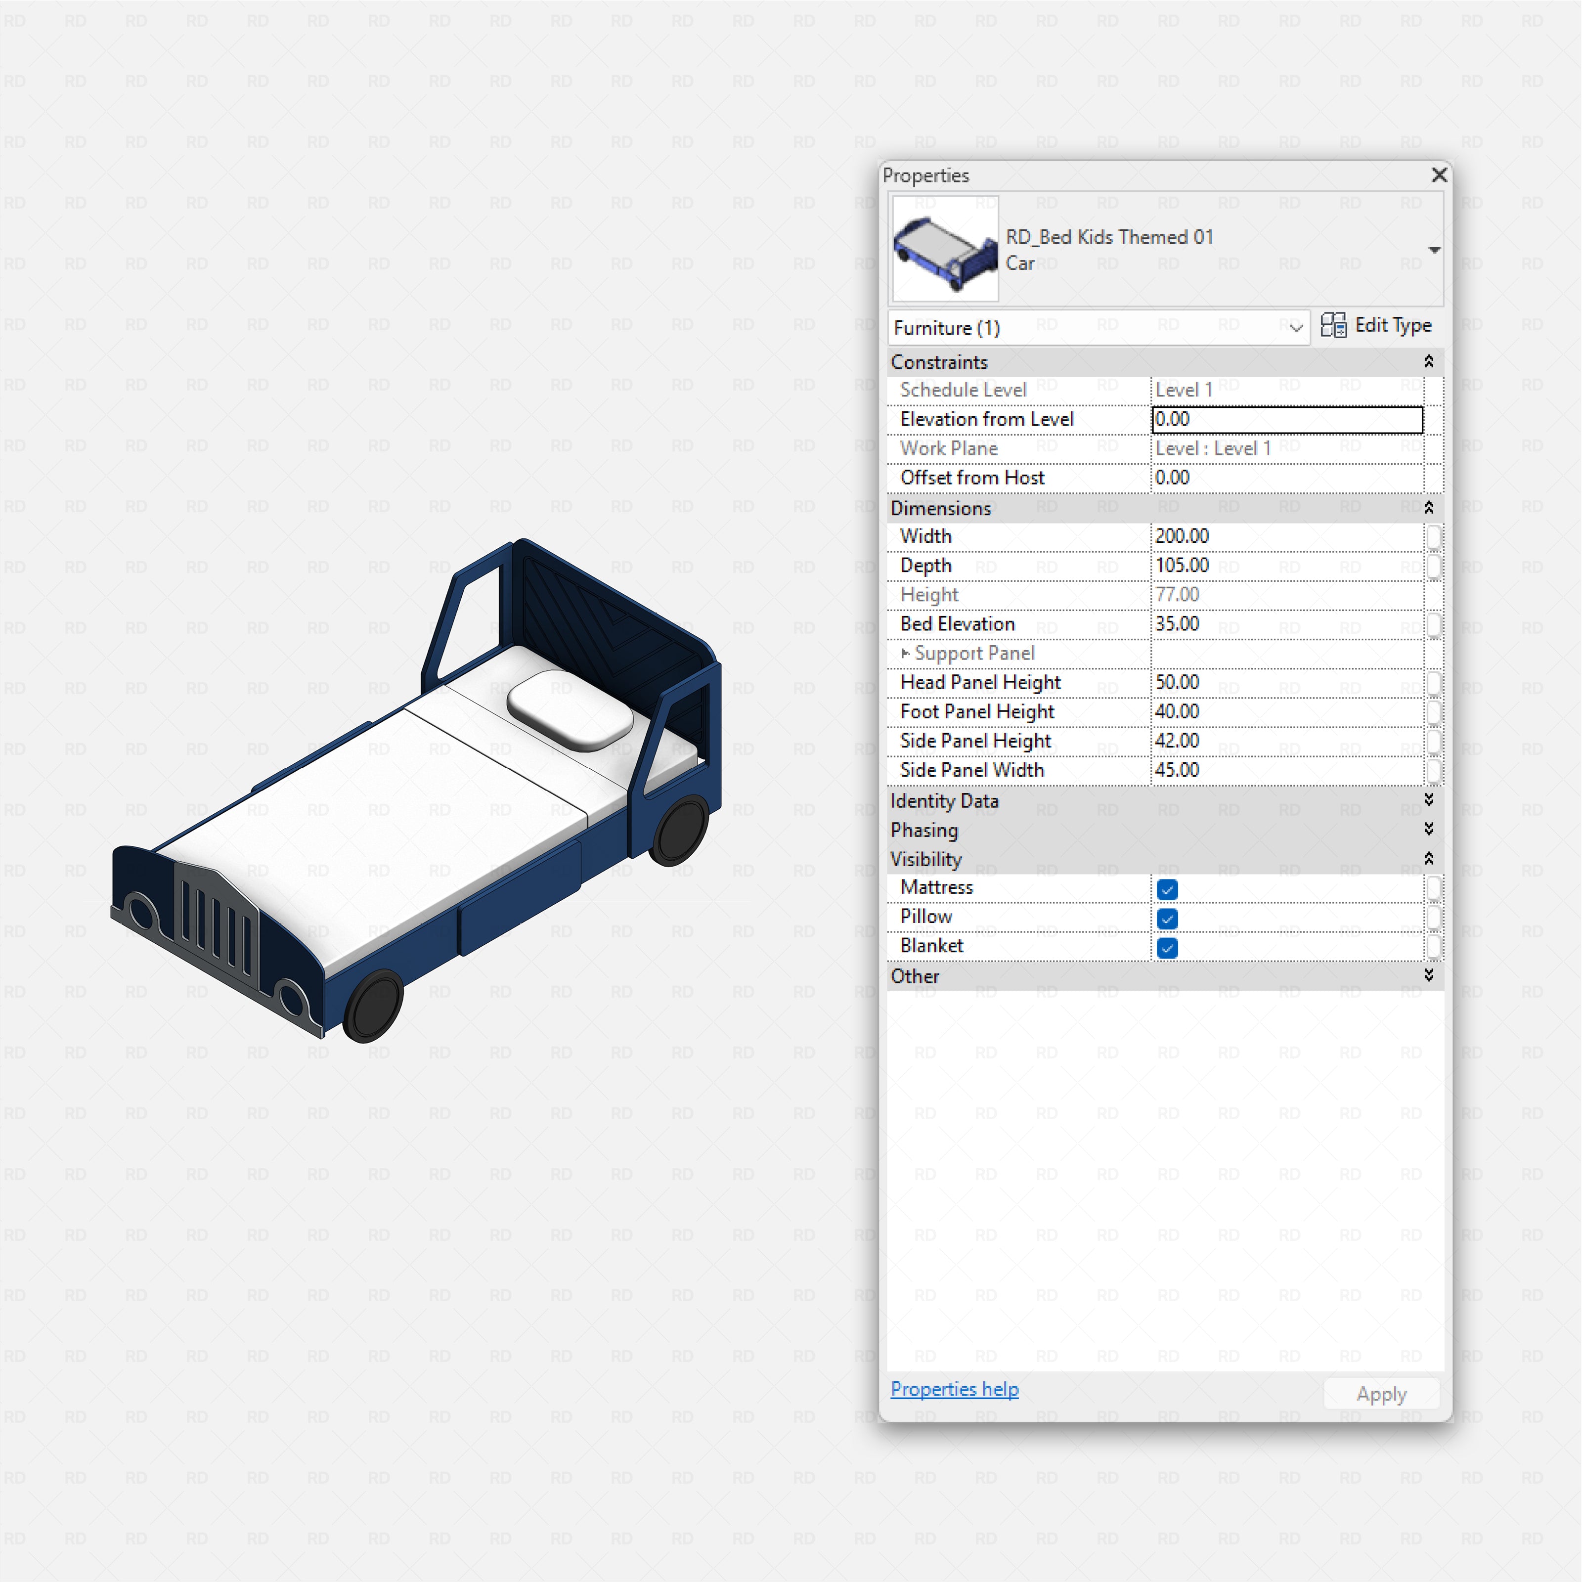Click the associate parameter button beside Width
The width and height of the screenshot is (1582, 1582).
point(1435,536)
